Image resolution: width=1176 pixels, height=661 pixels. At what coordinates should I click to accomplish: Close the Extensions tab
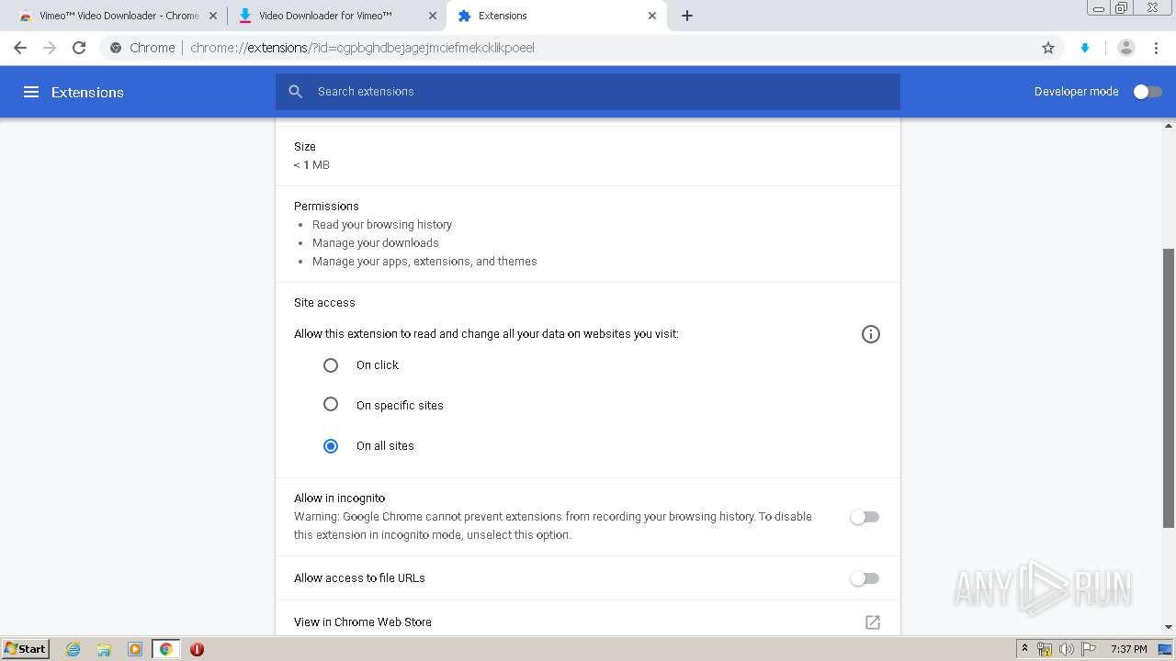coord(652,16)
